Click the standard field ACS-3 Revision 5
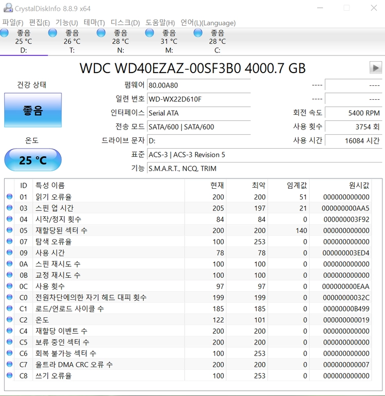Screen dimensions: 385x396 (x=265, y=155)
